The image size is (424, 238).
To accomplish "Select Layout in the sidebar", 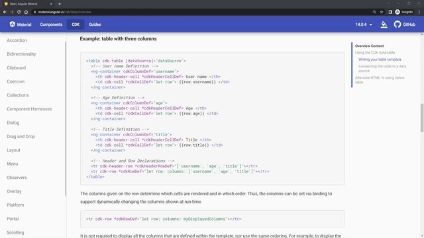I will (13, 150).
